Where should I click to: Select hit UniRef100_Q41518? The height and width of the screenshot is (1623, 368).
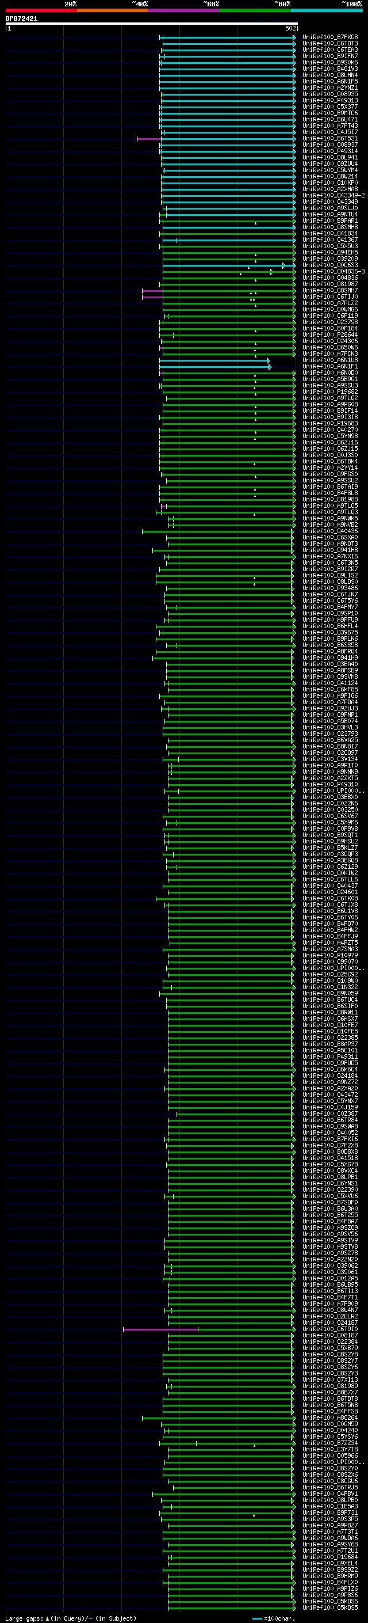click(x=330, y=1158)
